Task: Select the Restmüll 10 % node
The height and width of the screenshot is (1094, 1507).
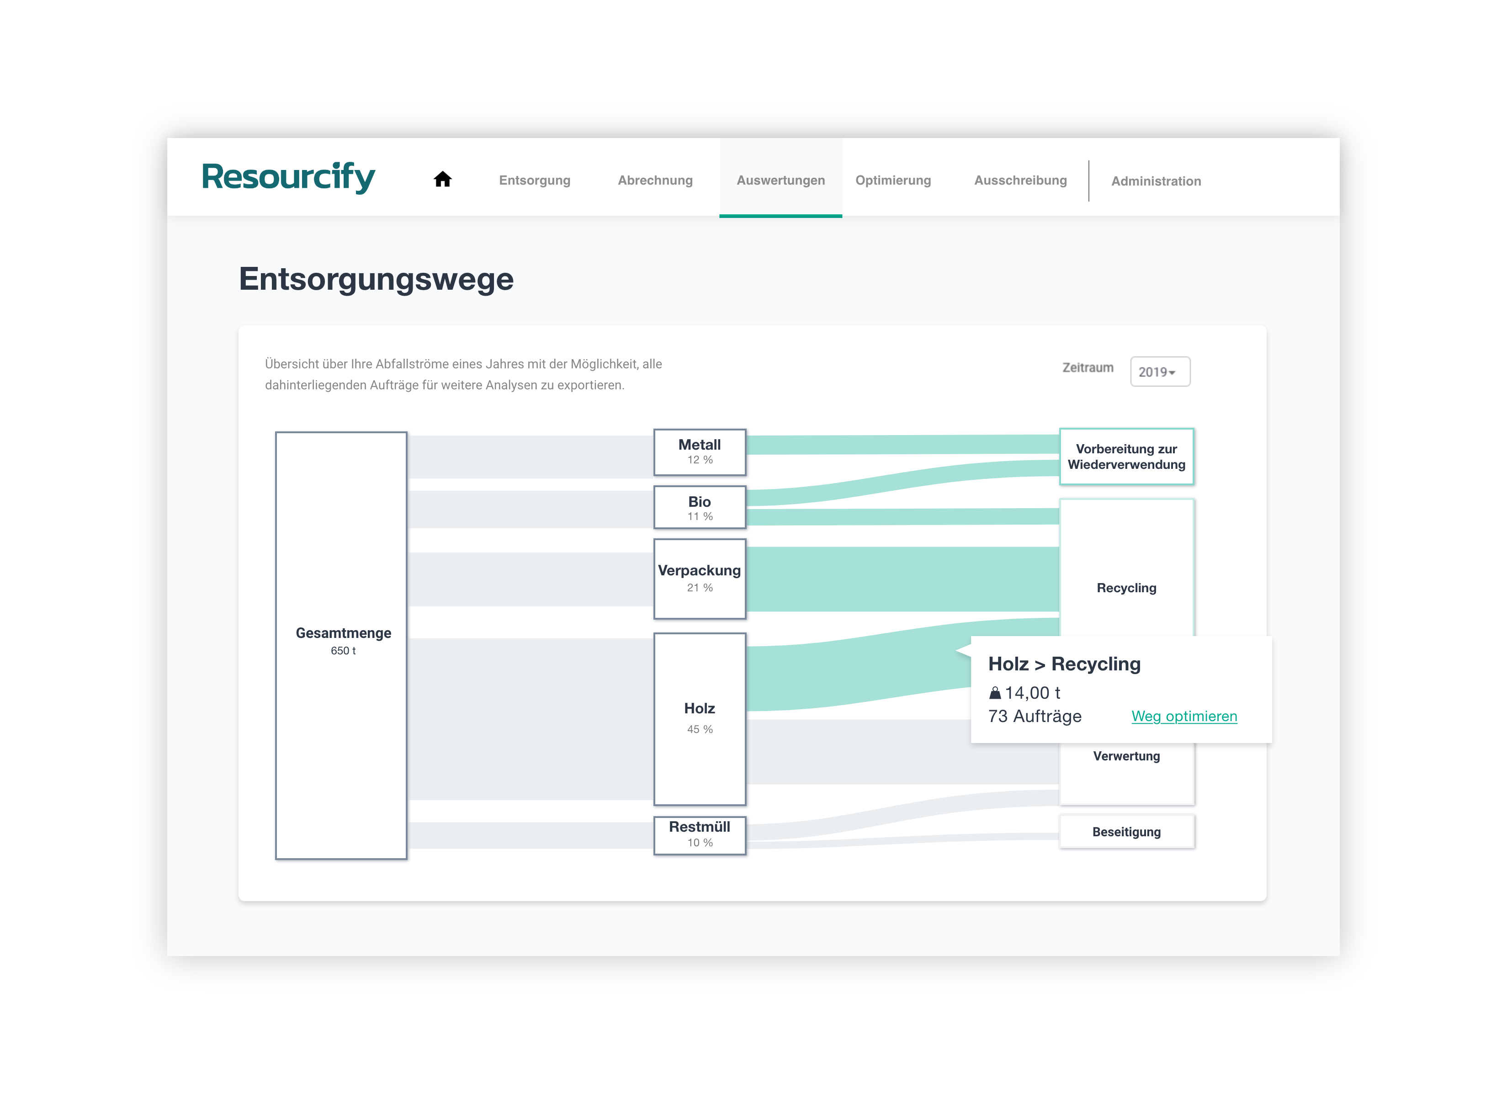Action: tap(700, 835)
